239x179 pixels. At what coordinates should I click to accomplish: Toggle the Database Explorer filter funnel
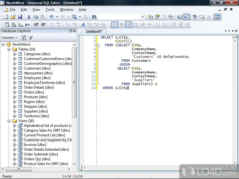pos(30,38)
